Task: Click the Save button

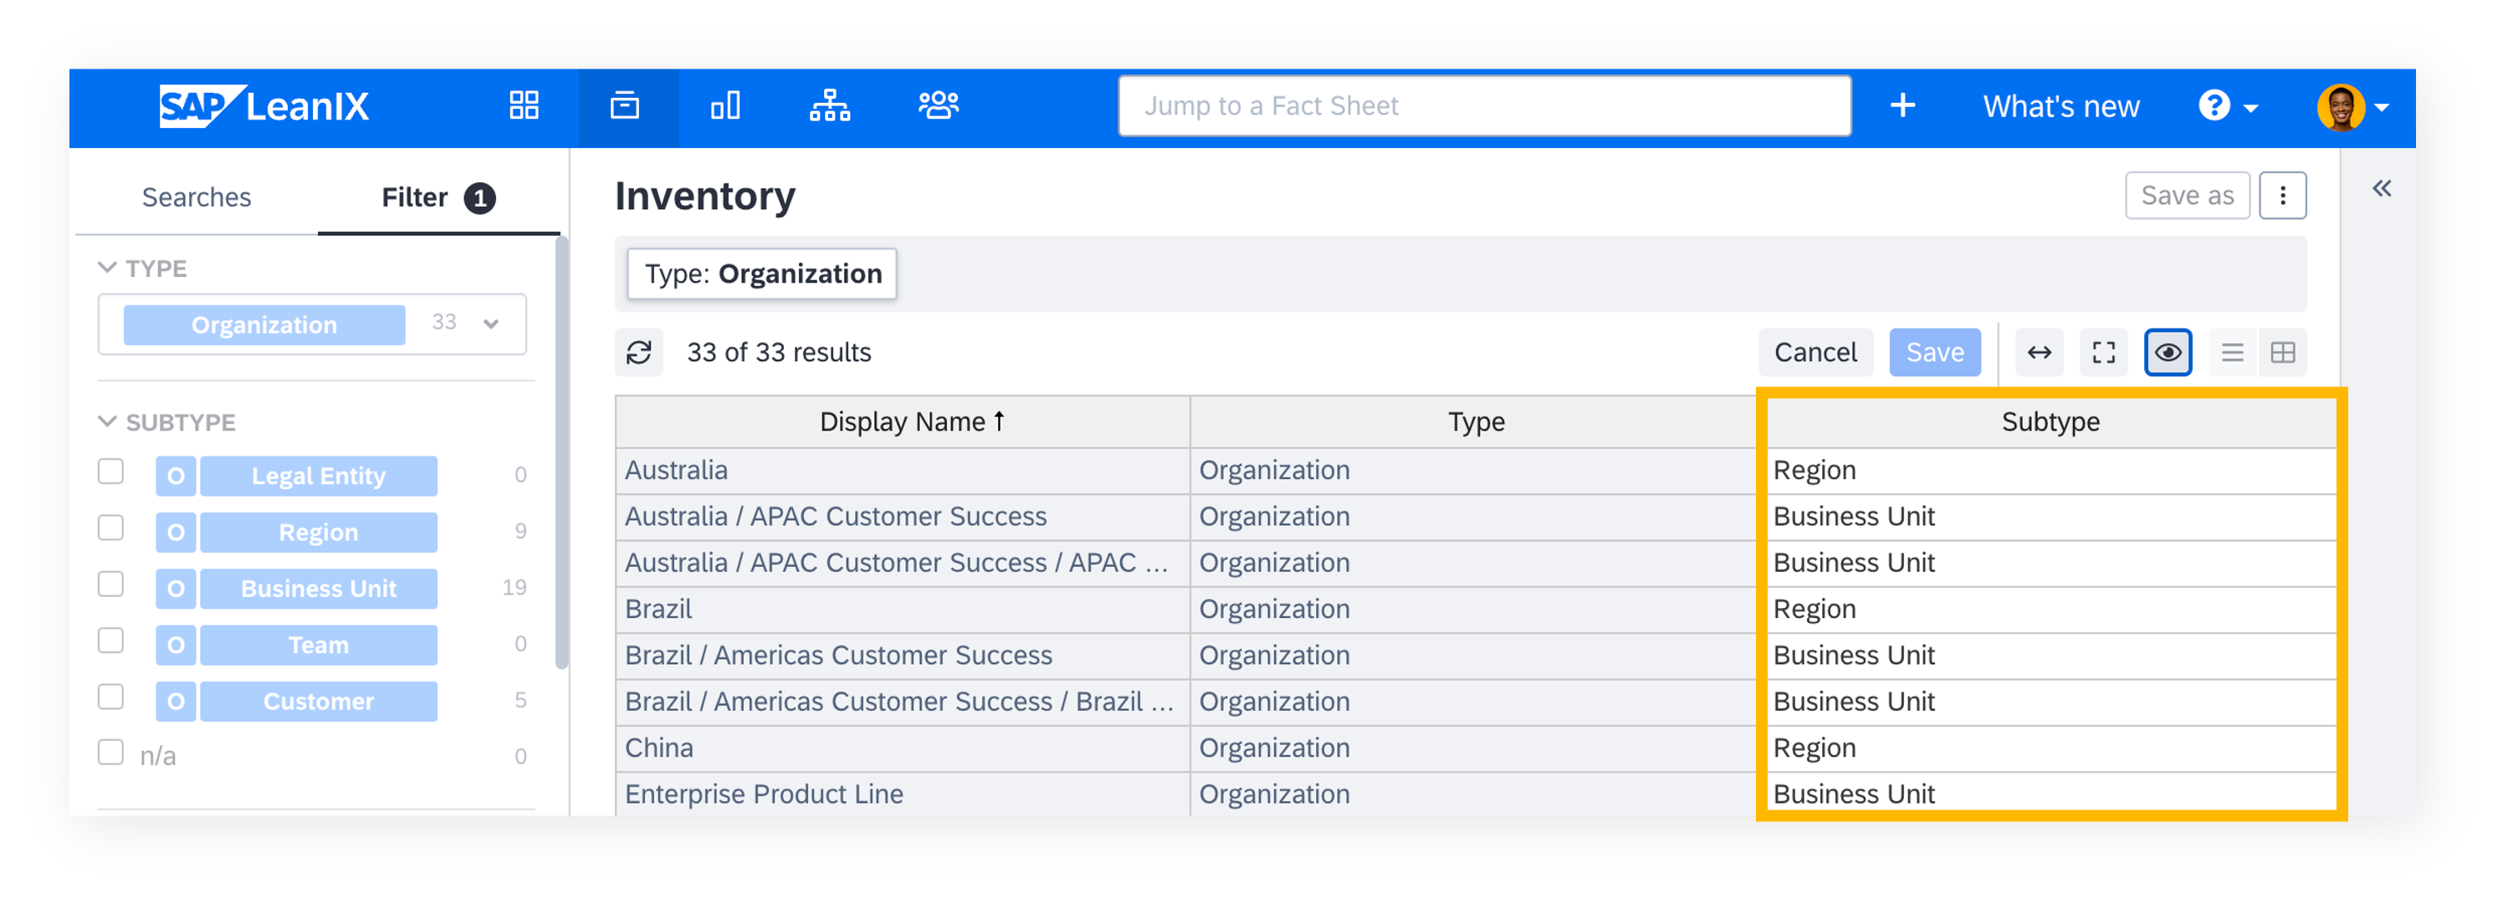Action: click(1935, 352)
